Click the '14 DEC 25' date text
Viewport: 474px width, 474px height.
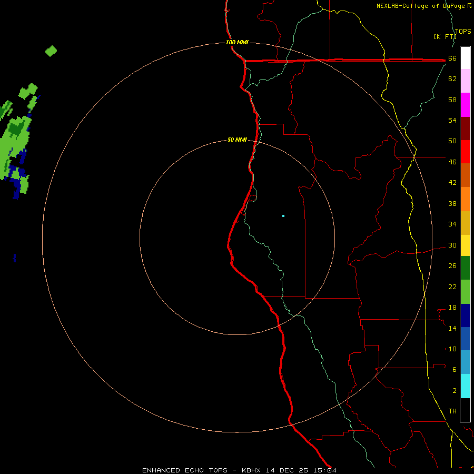(287, 470)
